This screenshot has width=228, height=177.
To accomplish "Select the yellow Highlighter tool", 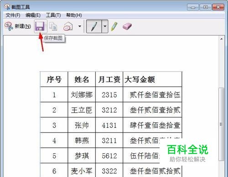I will pos(114,26).
